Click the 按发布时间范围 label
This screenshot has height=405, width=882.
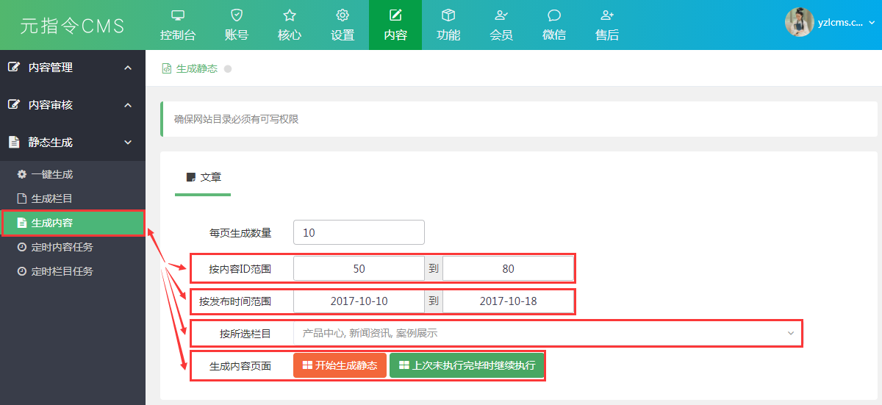click(x=234, y=301)
